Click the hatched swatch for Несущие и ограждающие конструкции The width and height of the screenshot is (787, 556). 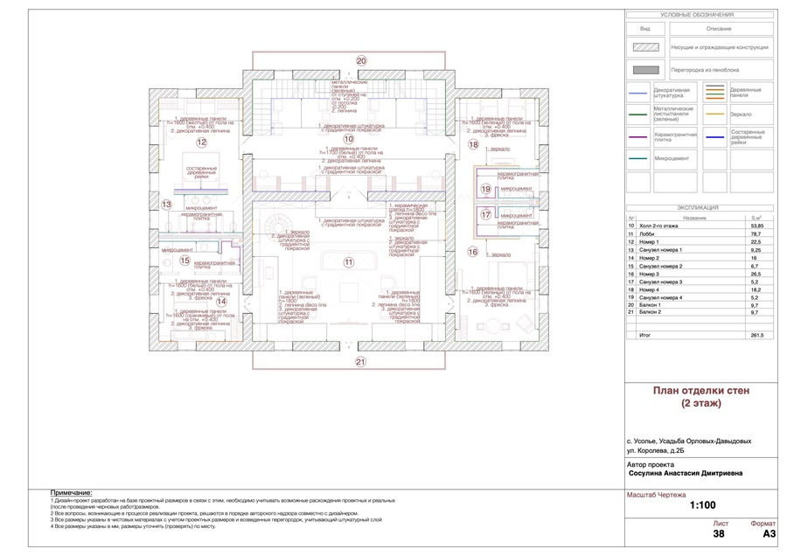pyautogui.click(x=645, y=48)
